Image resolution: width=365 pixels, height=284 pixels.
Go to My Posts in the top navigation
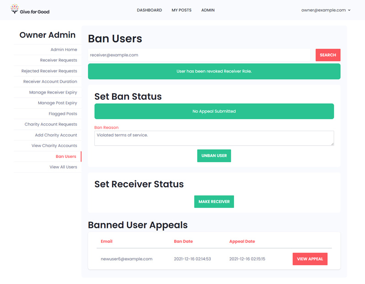[x=181, y=10]
